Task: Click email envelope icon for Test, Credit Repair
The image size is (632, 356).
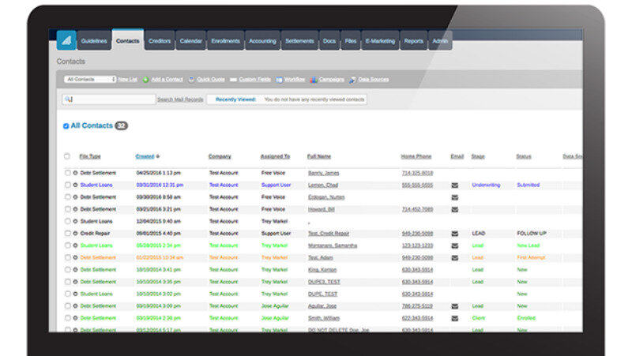Action: tap(454, 234)
